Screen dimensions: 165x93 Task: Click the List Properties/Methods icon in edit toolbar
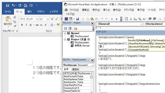[x=126, y=19]
